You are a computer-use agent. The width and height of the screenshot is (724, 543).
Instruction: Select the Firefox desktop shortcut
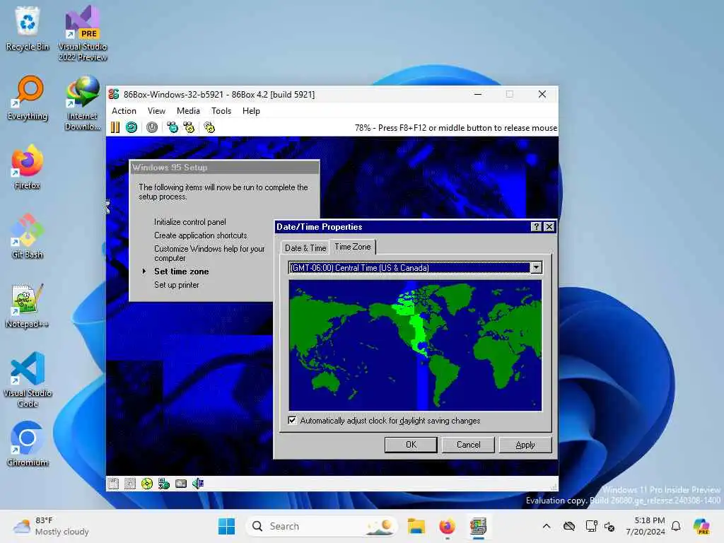[28, 167]
